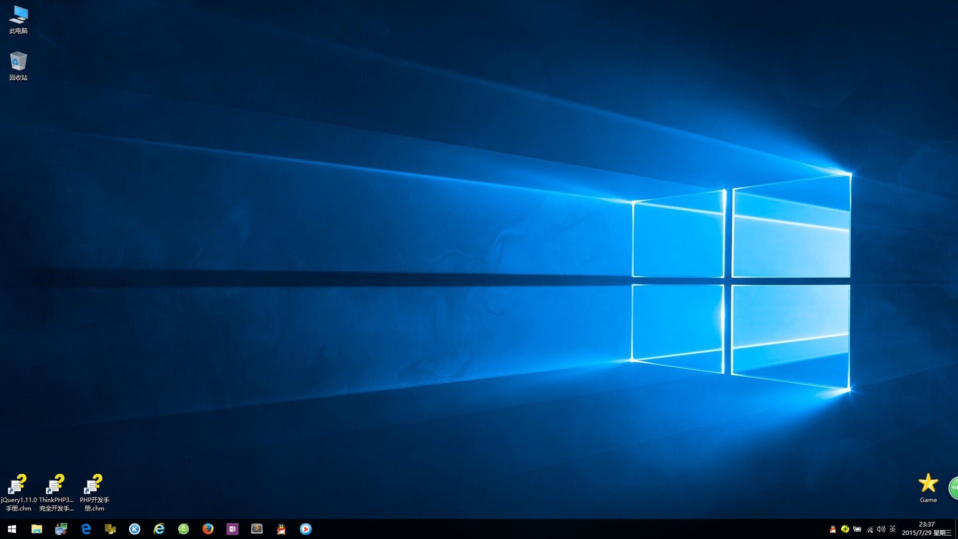Click the network computers taskbar icon
The height and width of the screenshot is (539, 958).
point(61,529)
